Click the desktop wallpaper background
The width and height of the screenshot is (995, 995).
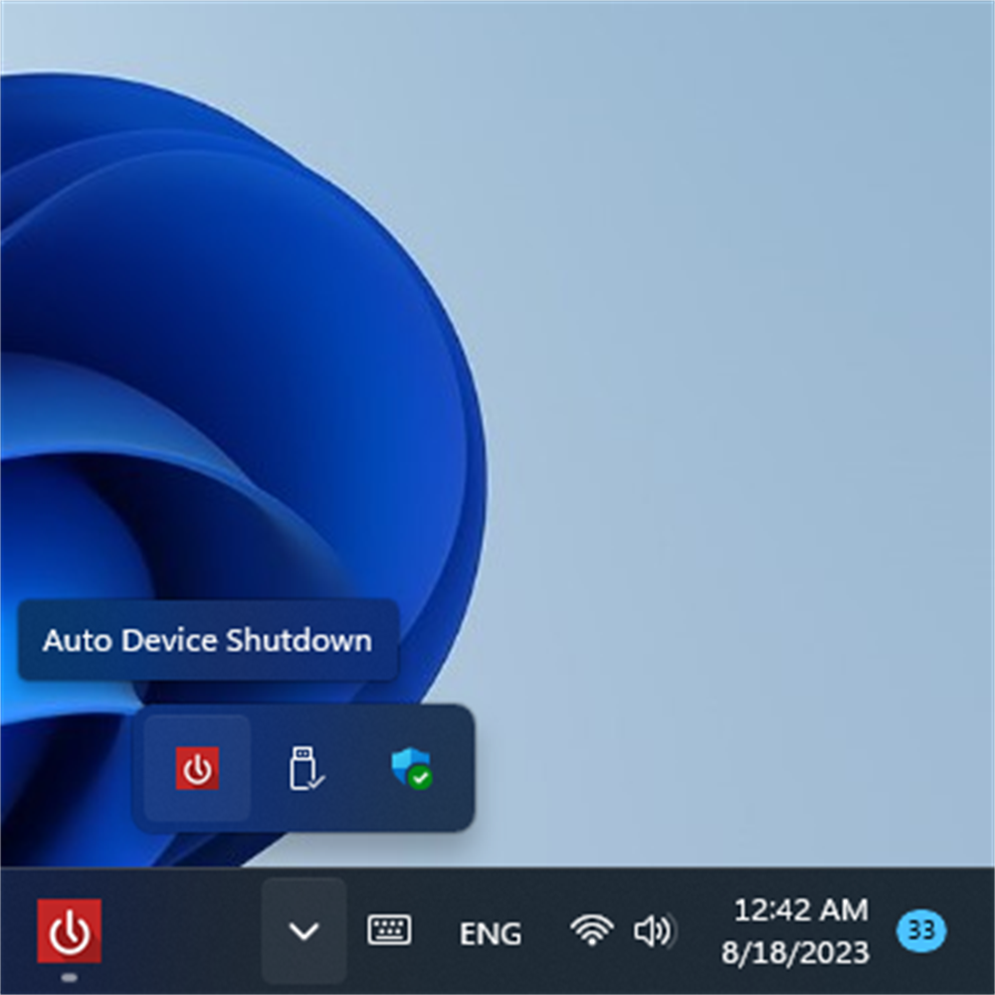pyautogui.click(x=746, y=298)
